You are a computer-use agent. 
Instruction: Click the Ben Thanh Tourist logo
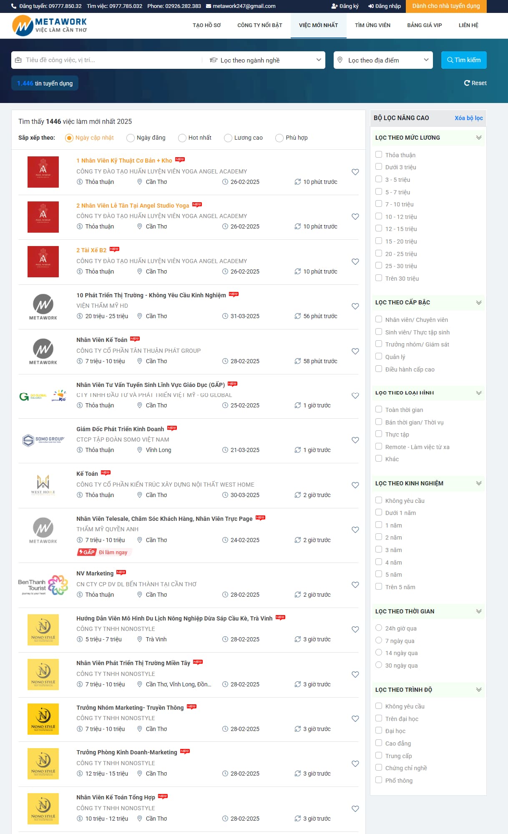click(x=43, y=585)
